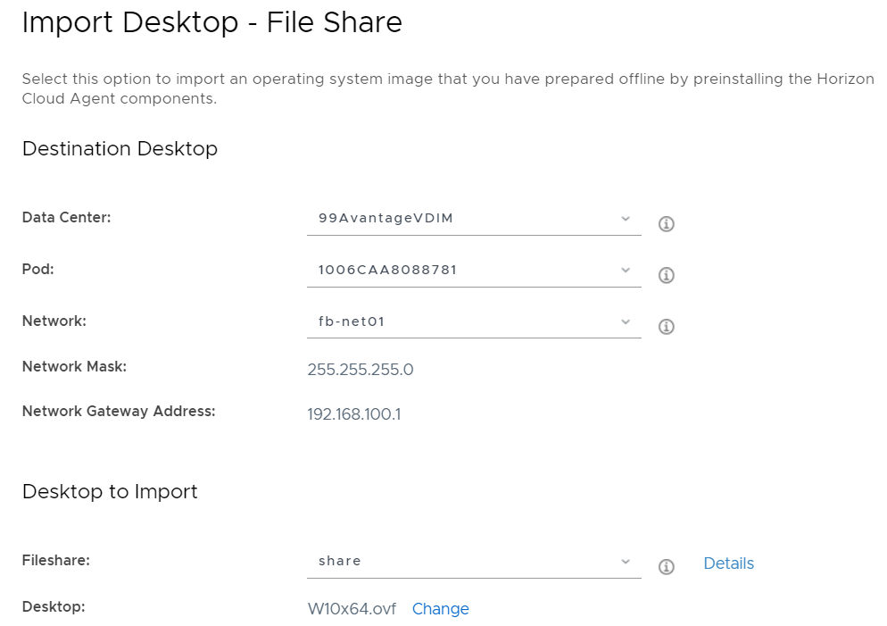Expand the Pod dropdown 1006CAA8088781

point(473,270)
